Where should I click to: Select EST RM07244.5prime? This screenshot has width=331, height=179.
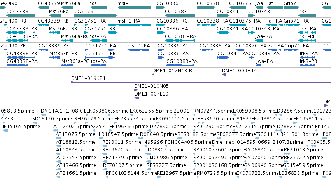[194, 115]
